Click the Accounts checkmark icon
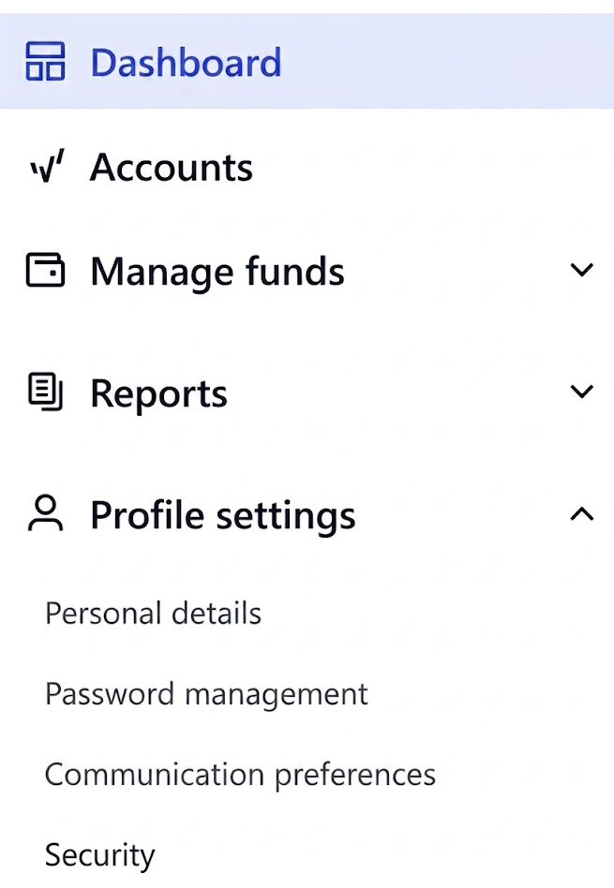The image size is (614, 888). tap(47, 167)
